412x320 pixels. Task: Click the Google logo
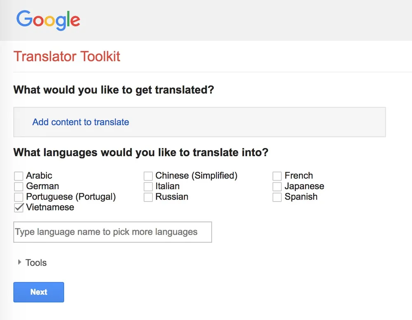tap(48, 20)
